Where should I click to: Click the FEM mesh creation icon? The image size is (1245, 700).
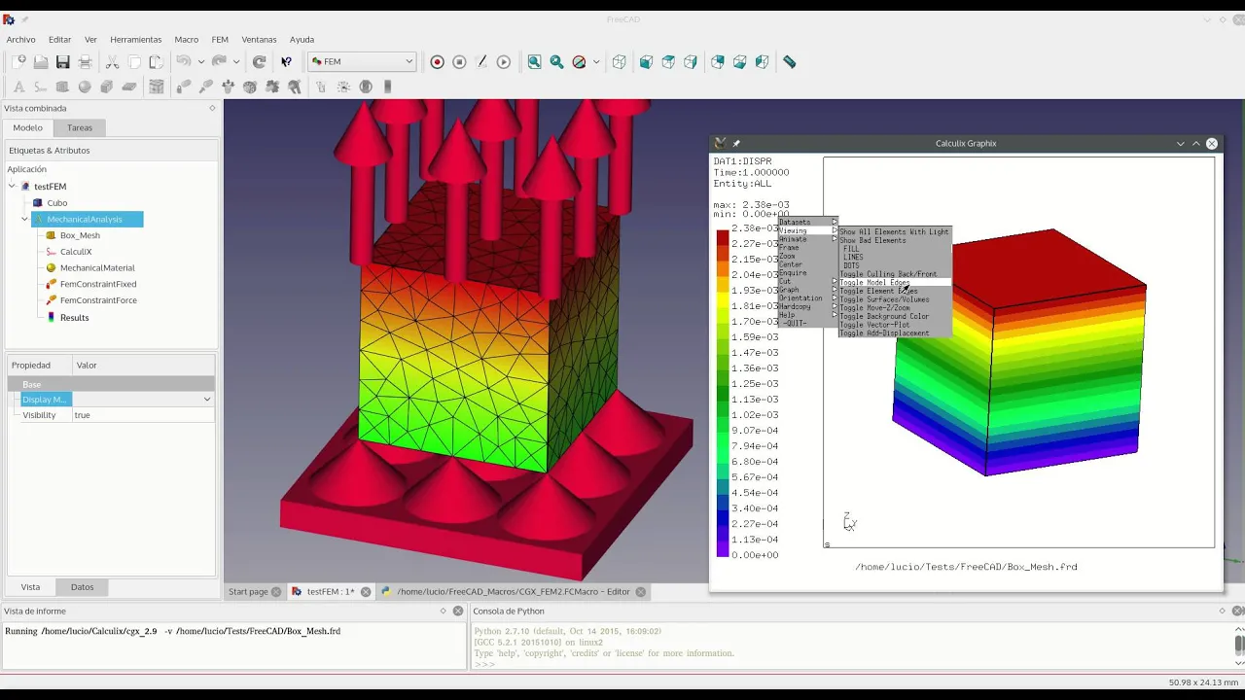tap(157, 87)
